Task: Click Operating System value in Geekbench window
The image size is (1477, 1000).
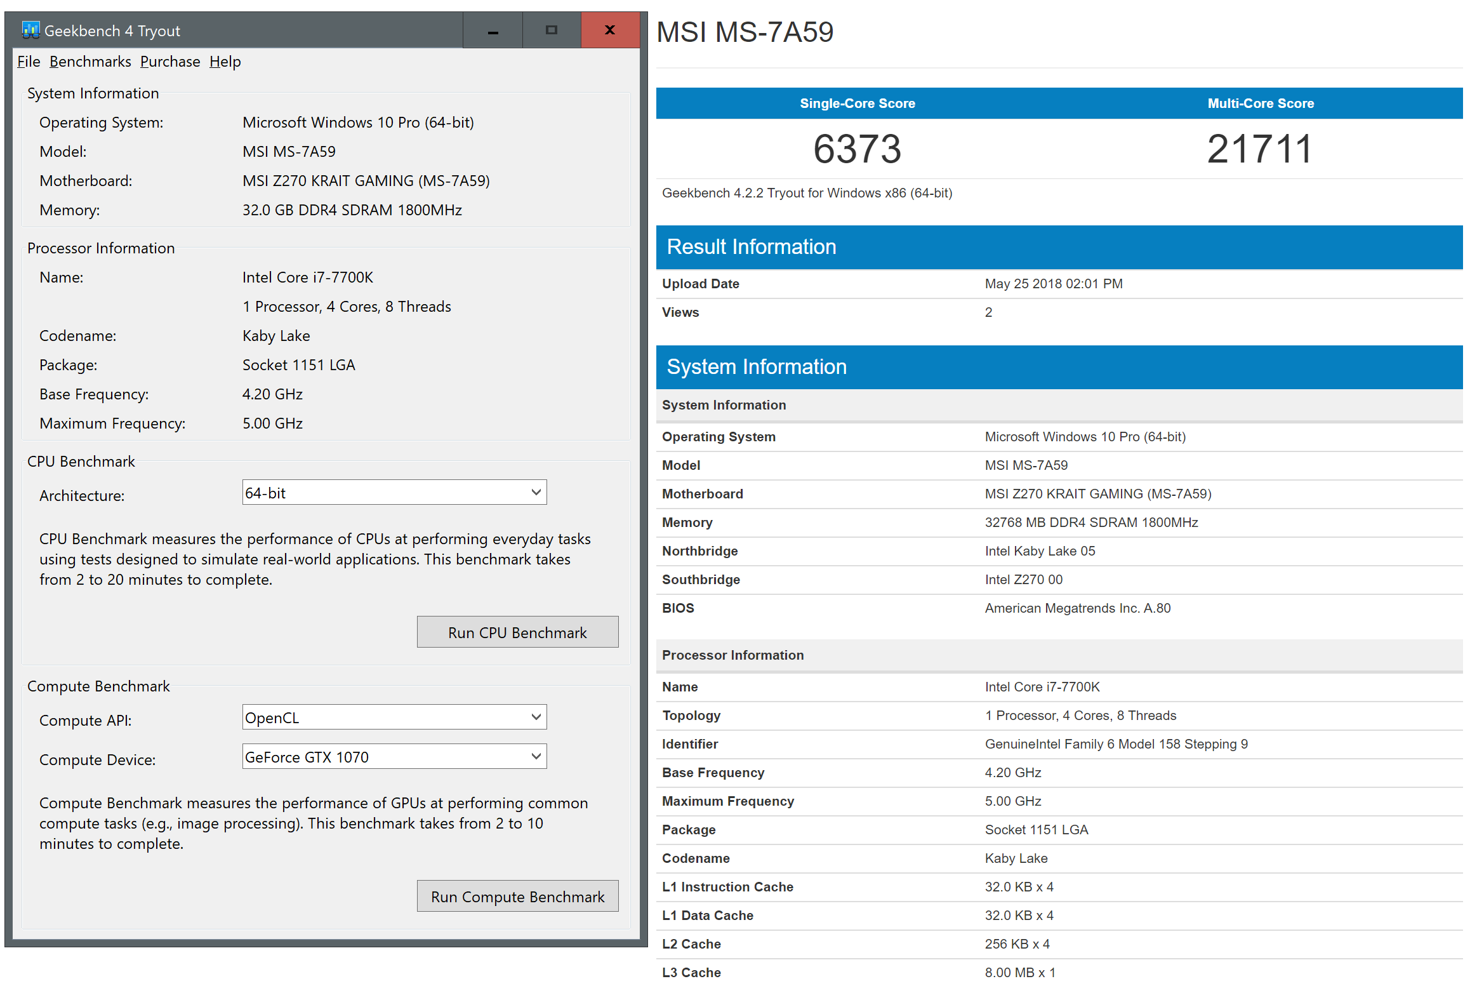Action: coord(359,123)
